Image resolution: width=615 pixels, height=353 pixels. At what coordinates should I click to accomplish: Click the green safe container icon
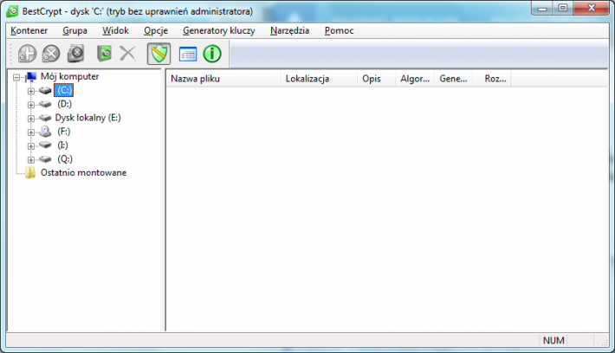coord(104,54)
